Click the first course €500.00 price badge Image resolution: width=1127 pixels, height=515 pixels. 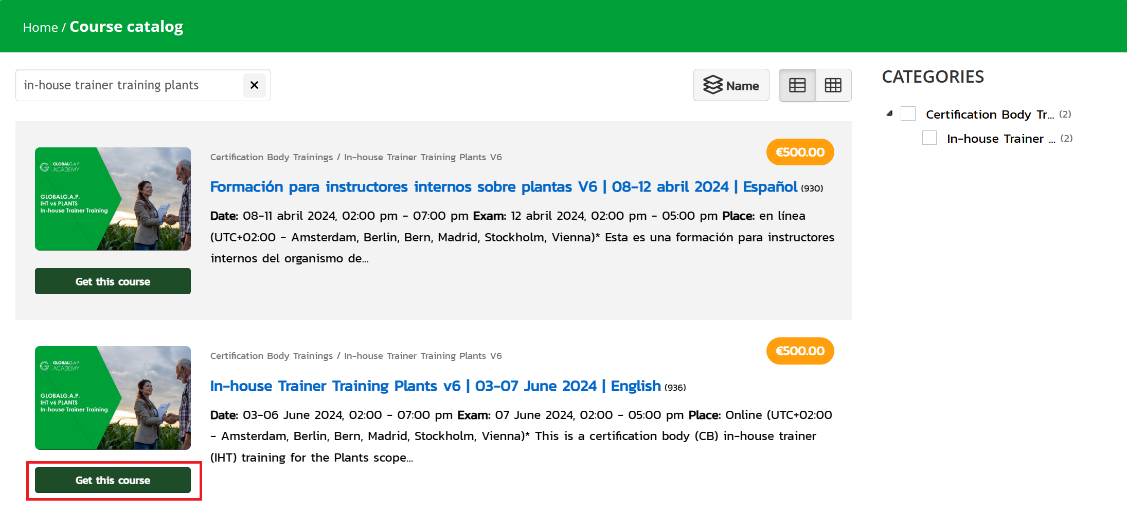(799, 152)
